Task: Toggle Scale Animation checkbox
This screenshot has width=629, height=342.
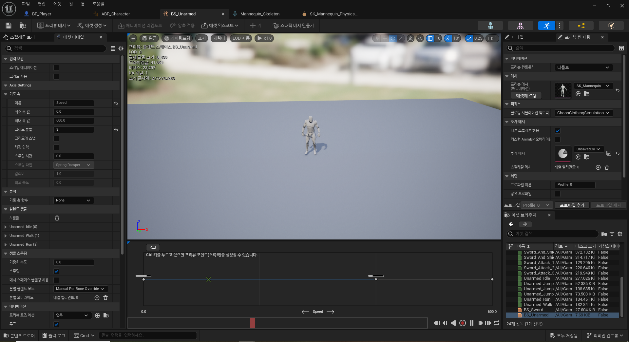Action: point(56,68)
